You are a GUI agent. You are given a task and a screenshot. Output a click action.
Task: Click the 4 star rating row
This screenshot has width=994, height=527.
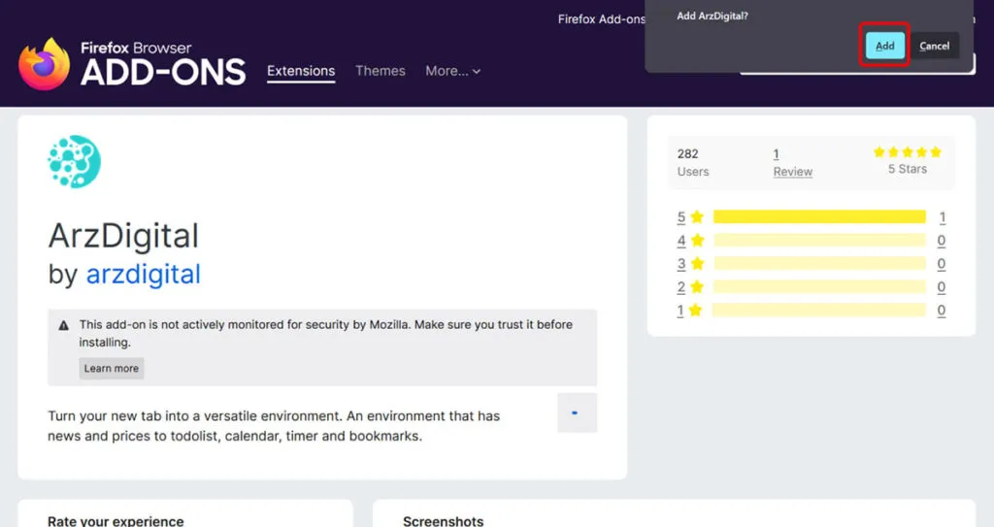pos(812,241)
